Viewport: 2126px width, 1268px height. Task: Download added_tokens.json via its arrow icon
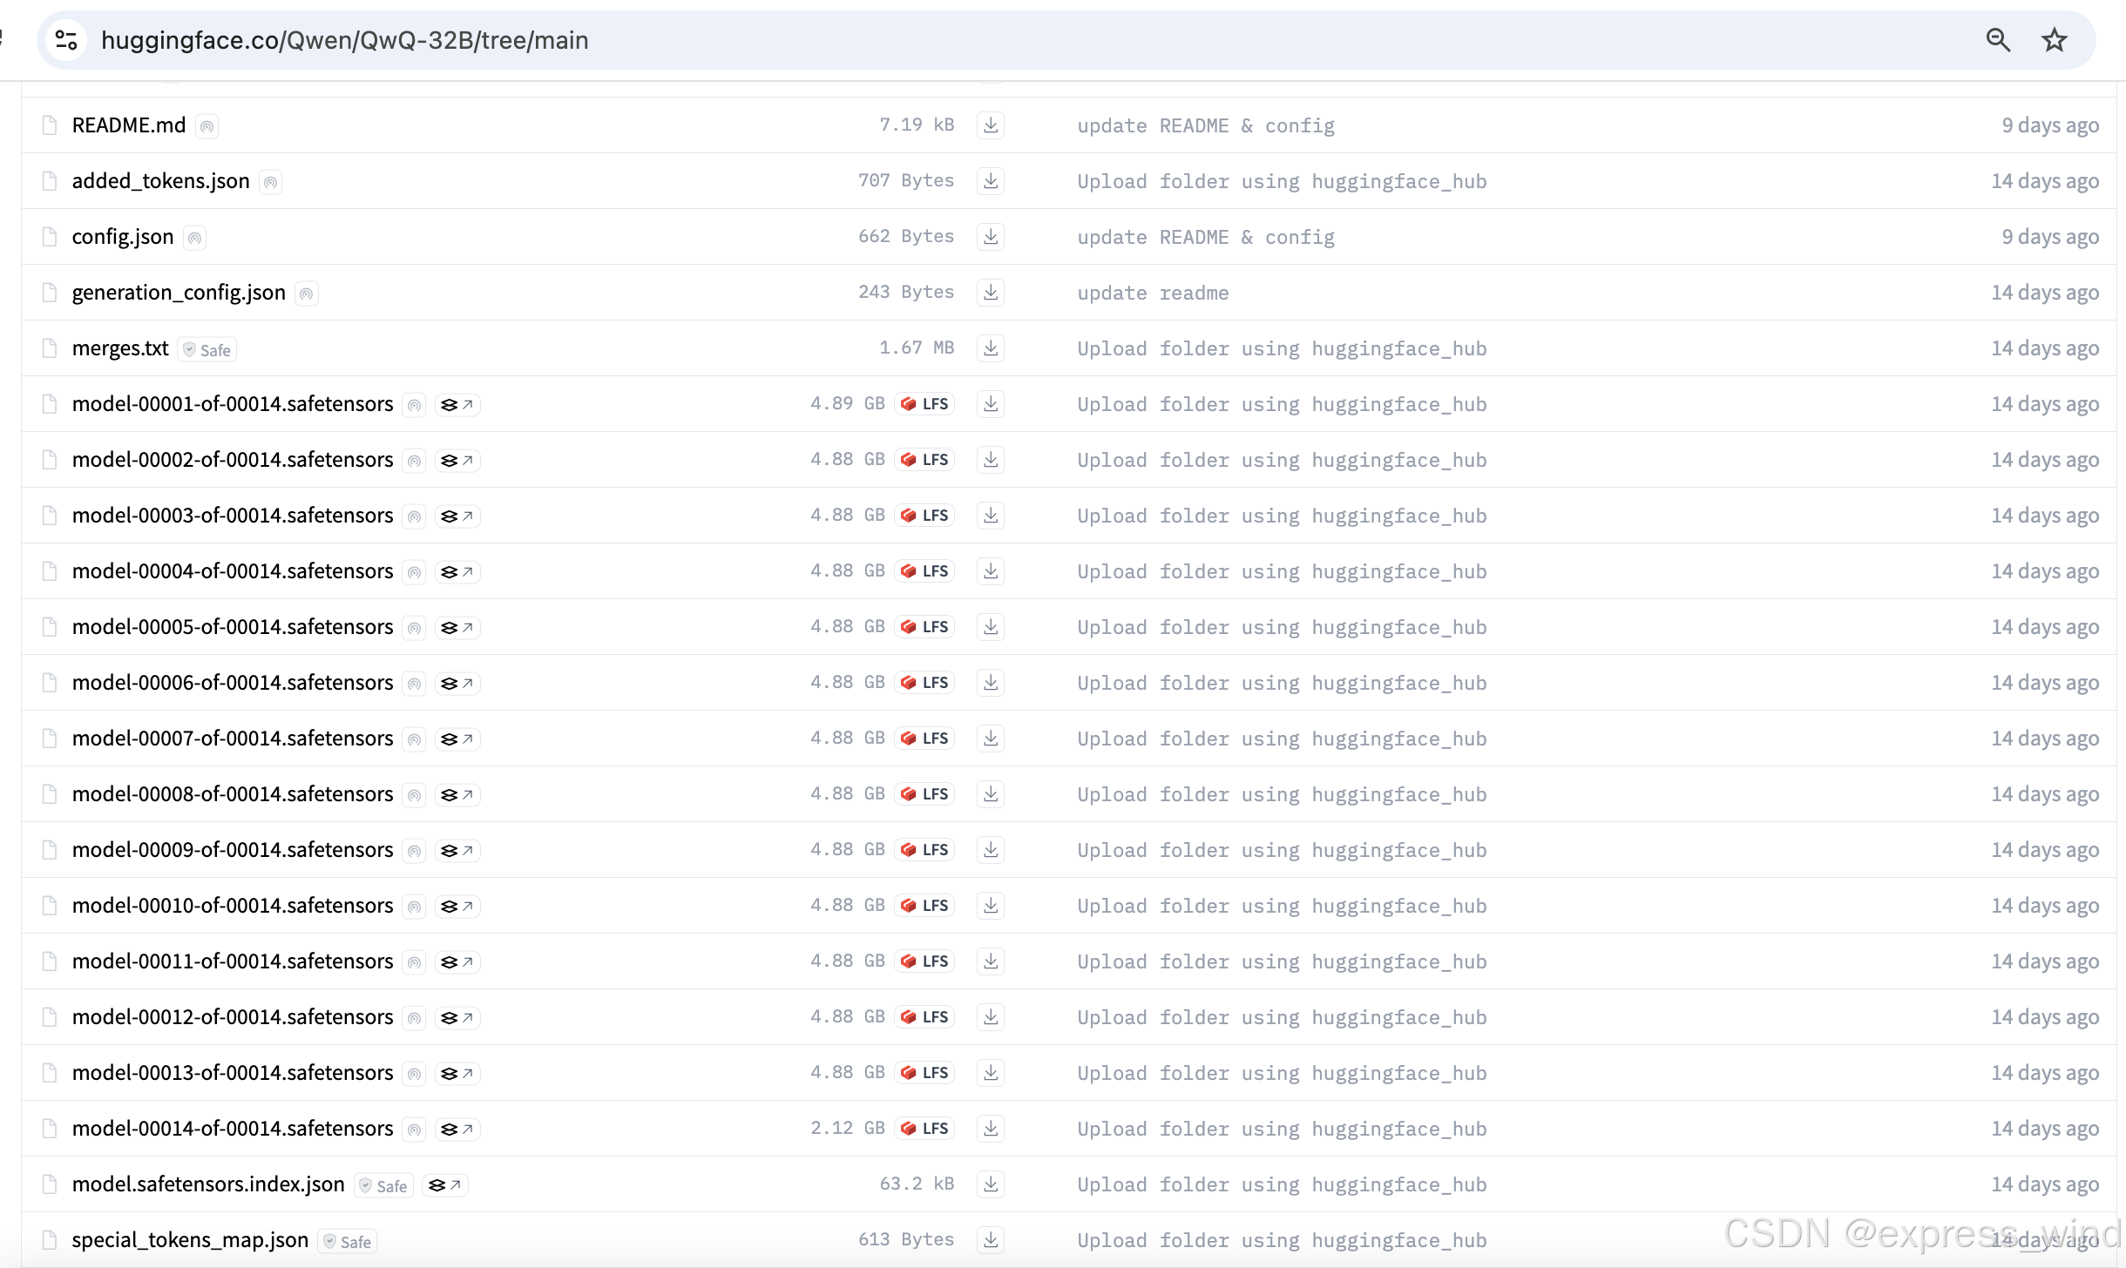991,181
